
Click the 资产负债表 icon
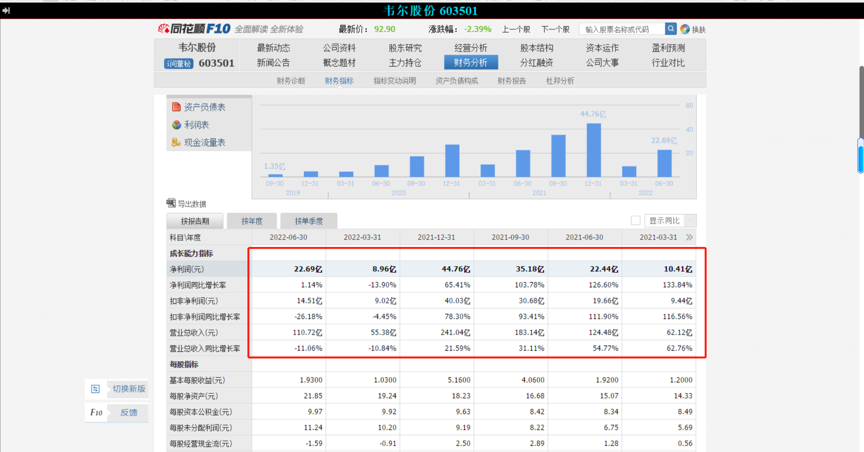coord(176,107)
